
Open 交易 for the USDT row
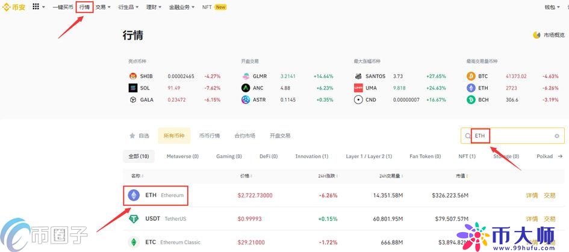pyautogui.click(x=549, y=219)
